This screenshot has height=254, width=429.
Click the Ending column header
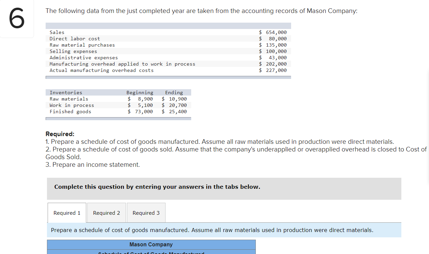[174, 93]
